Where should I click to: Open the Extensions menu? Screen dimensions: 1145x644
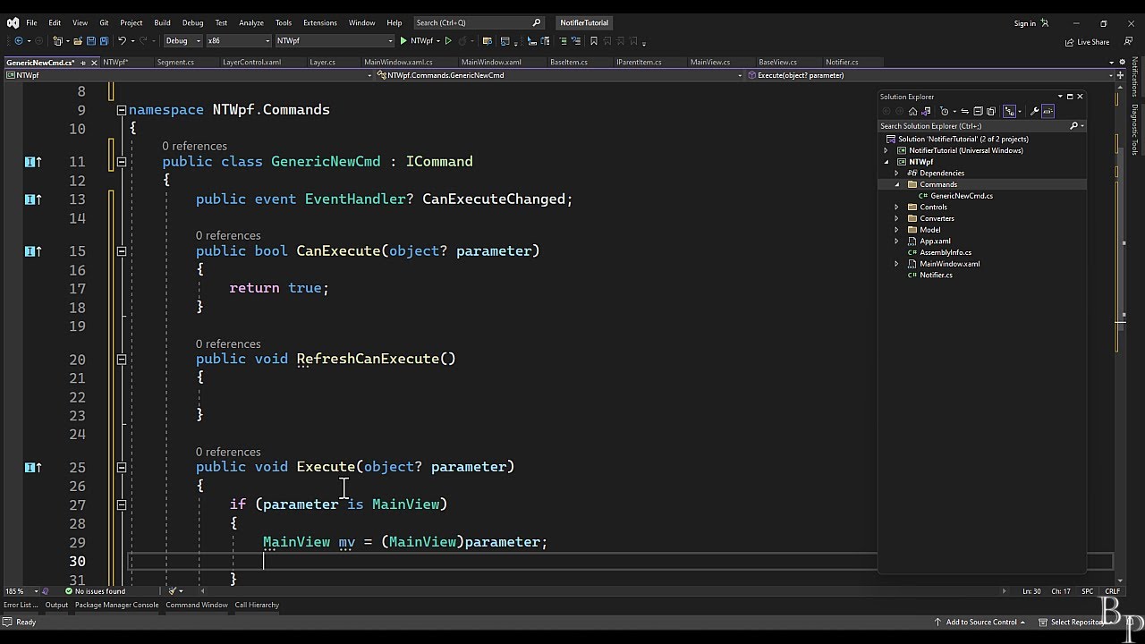tap(319, 22)
